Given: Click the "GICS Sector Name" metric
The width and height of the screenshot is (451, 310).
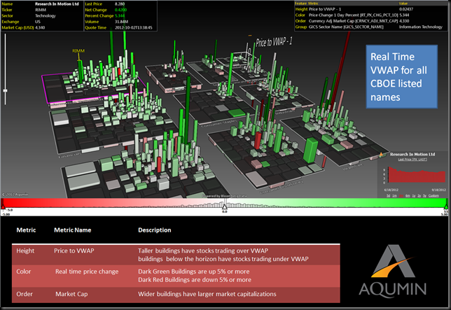Looking at the screenshot, I should pyautogui.click(x=346, y=27).
